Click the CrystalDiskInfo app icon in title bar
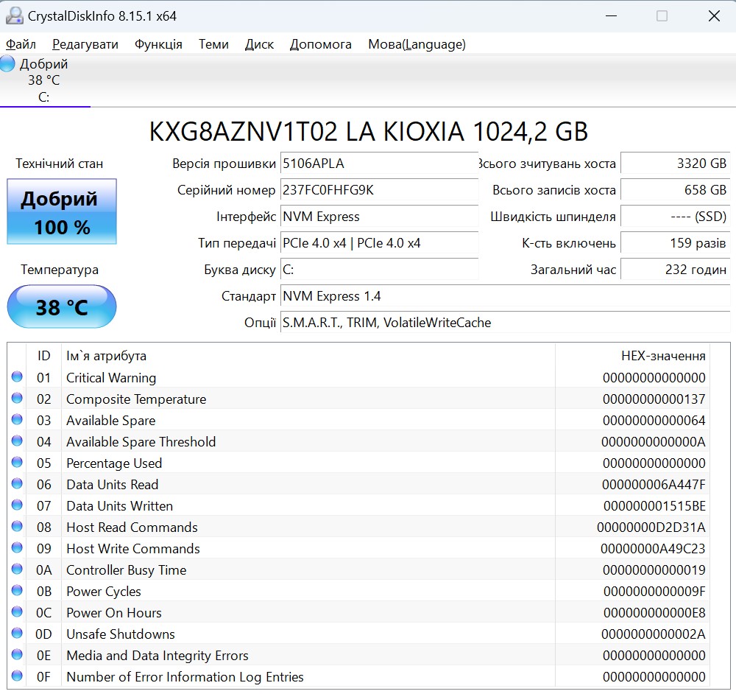736x694 pixels. 13,15
